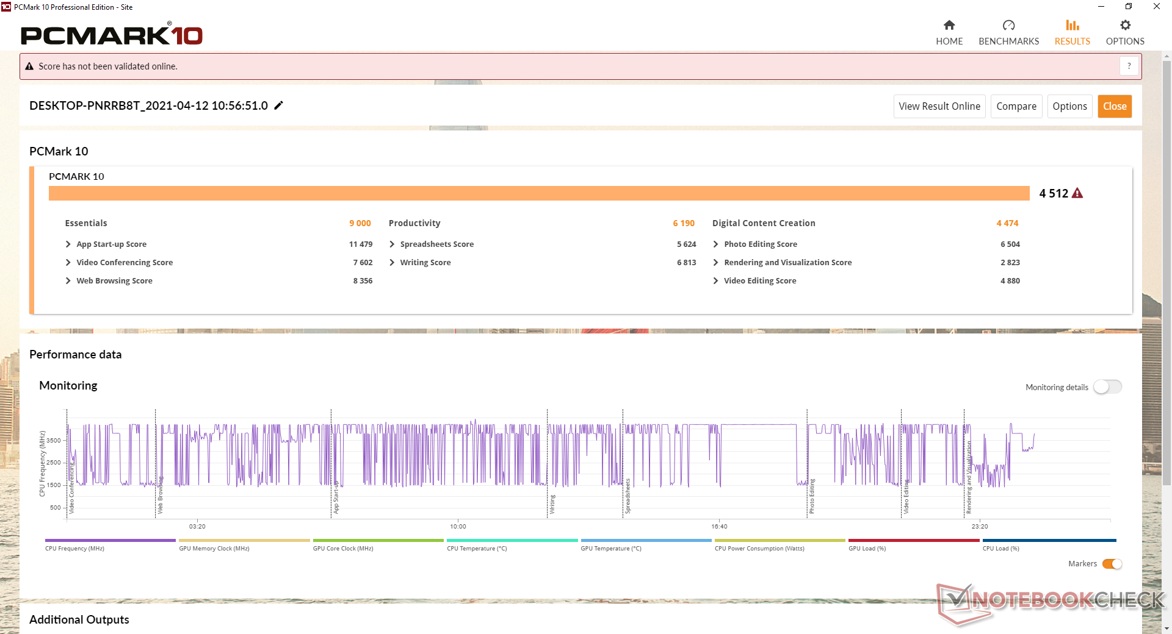Screen dimensions: 1172x634
Task: Click the scrollbar up arrow
Action: [x=1167, y=56]
